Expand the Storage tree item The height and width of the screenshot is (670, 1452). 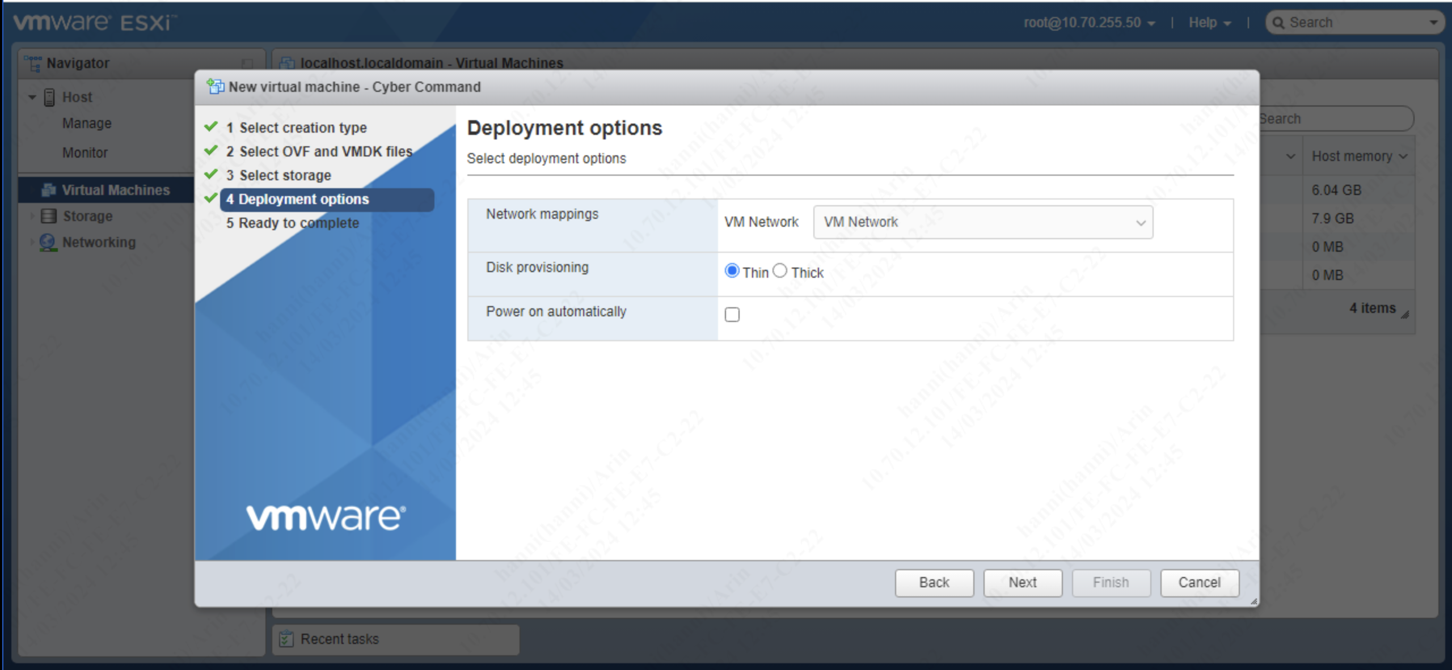(x=31, y=216)
